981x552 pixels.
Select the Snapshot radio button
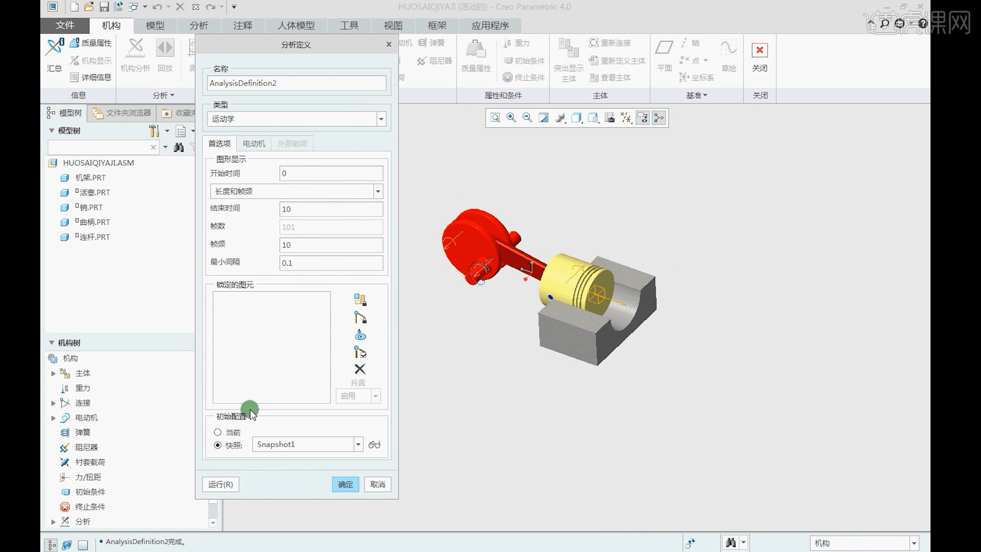[x=218, y=445]
